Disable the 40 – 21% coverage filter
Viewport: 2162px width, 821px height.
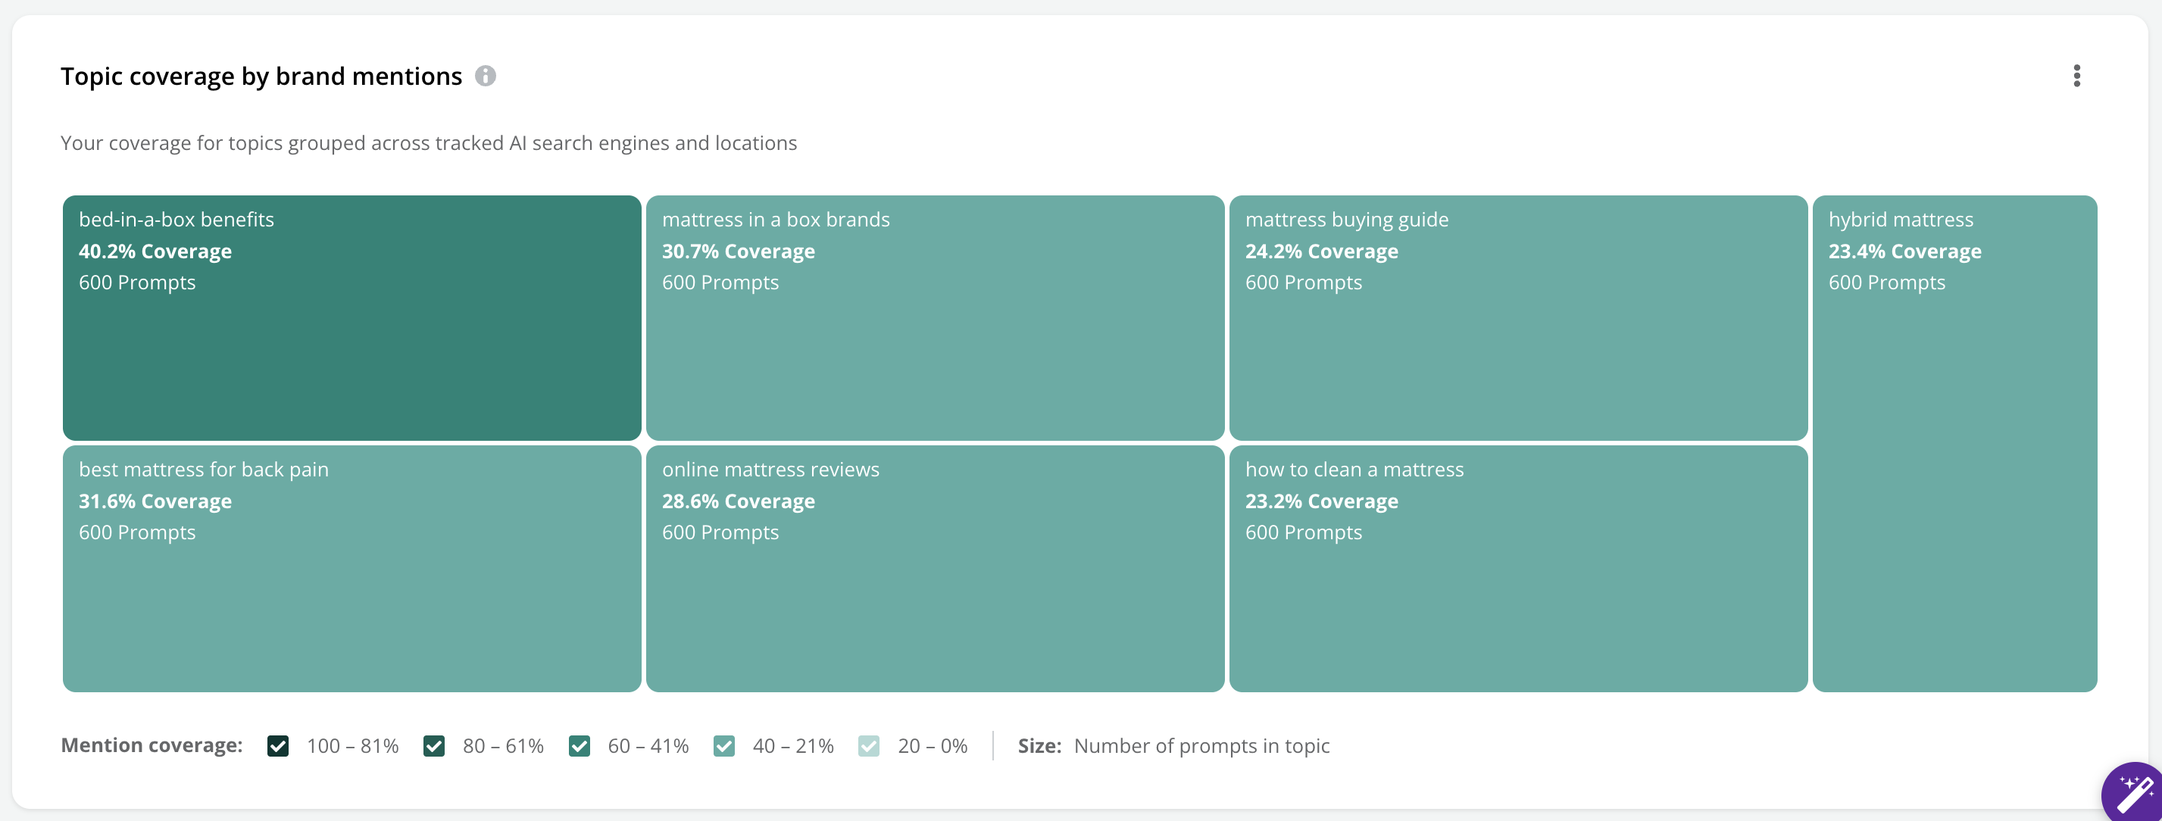point(724,745)
